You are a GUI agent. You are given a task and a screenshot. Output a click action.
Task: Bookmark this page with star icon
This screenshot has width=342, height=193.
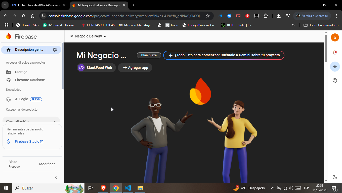pos(208,16)
